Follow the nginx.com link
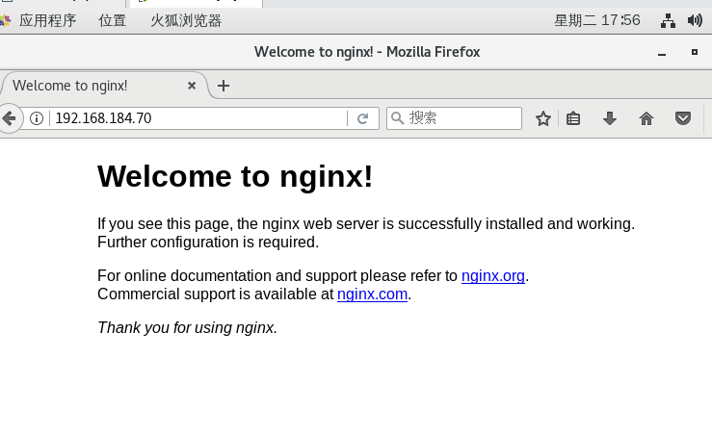The image size is (712, 435). [x=372, y=294]
